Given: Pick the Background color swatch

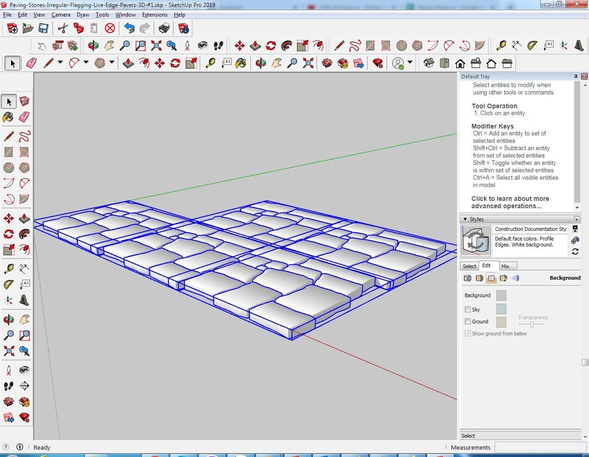Looking at the screenshot, I should (x=501, y=295).
